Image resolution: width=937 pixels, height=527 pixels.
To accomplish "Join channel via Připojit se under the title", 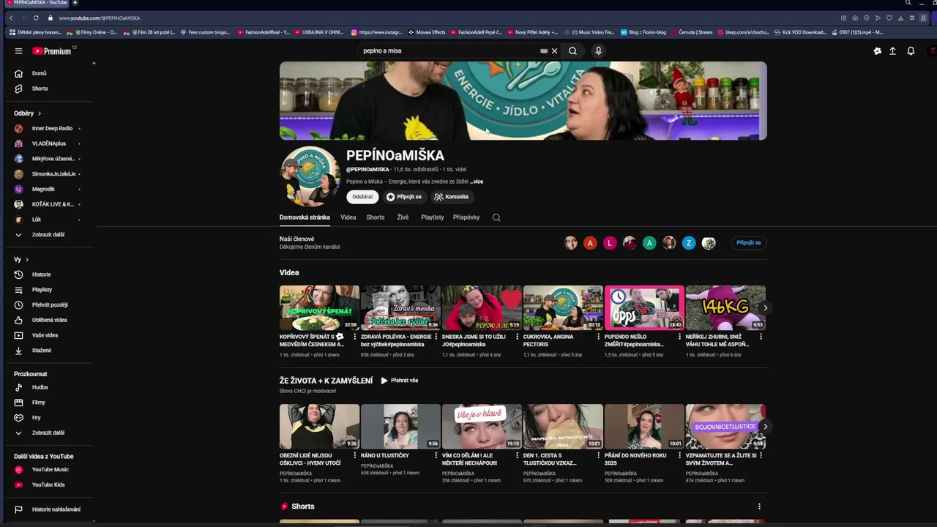I will pos(404,197).
